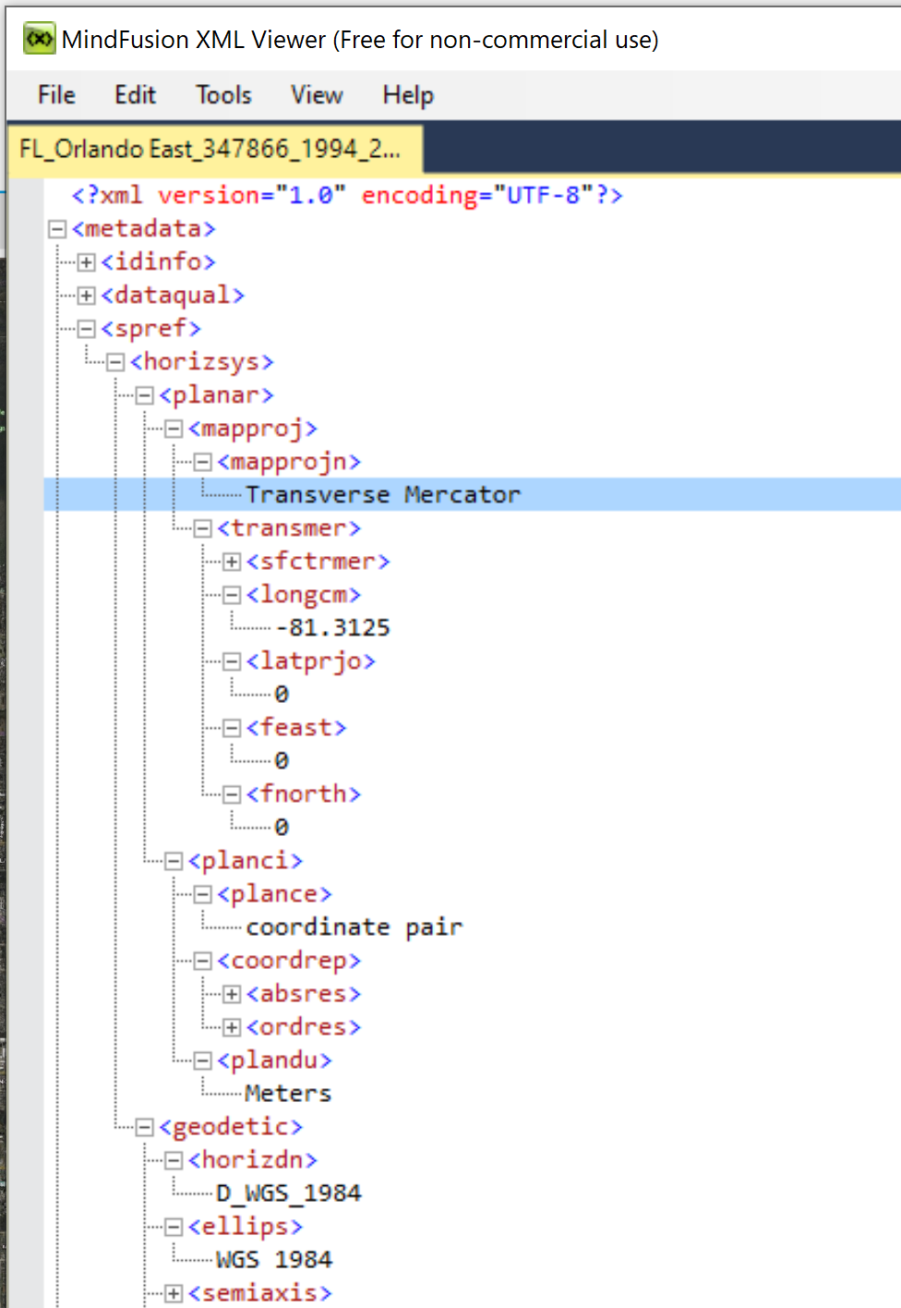
Task: Expand the idinfo node
Action: [85, 262]
